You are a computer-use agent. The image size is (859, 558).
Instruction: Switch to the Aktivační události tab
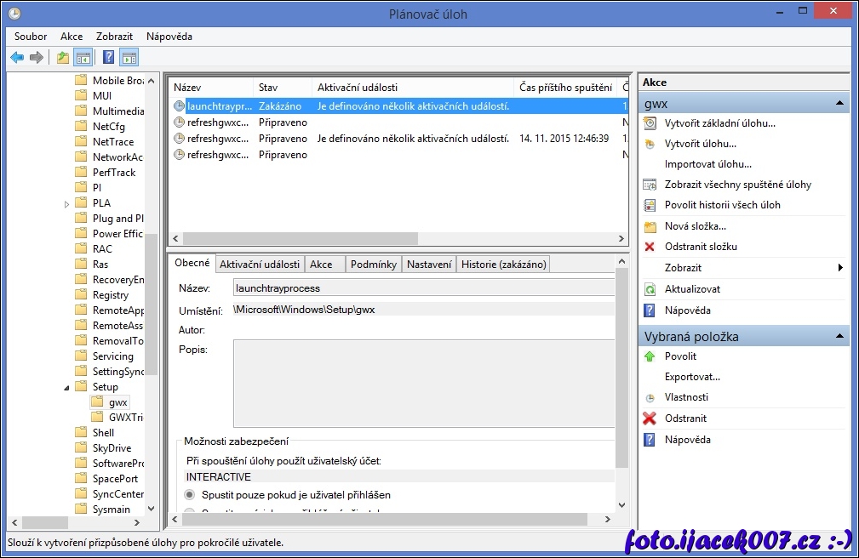(259, 265)
